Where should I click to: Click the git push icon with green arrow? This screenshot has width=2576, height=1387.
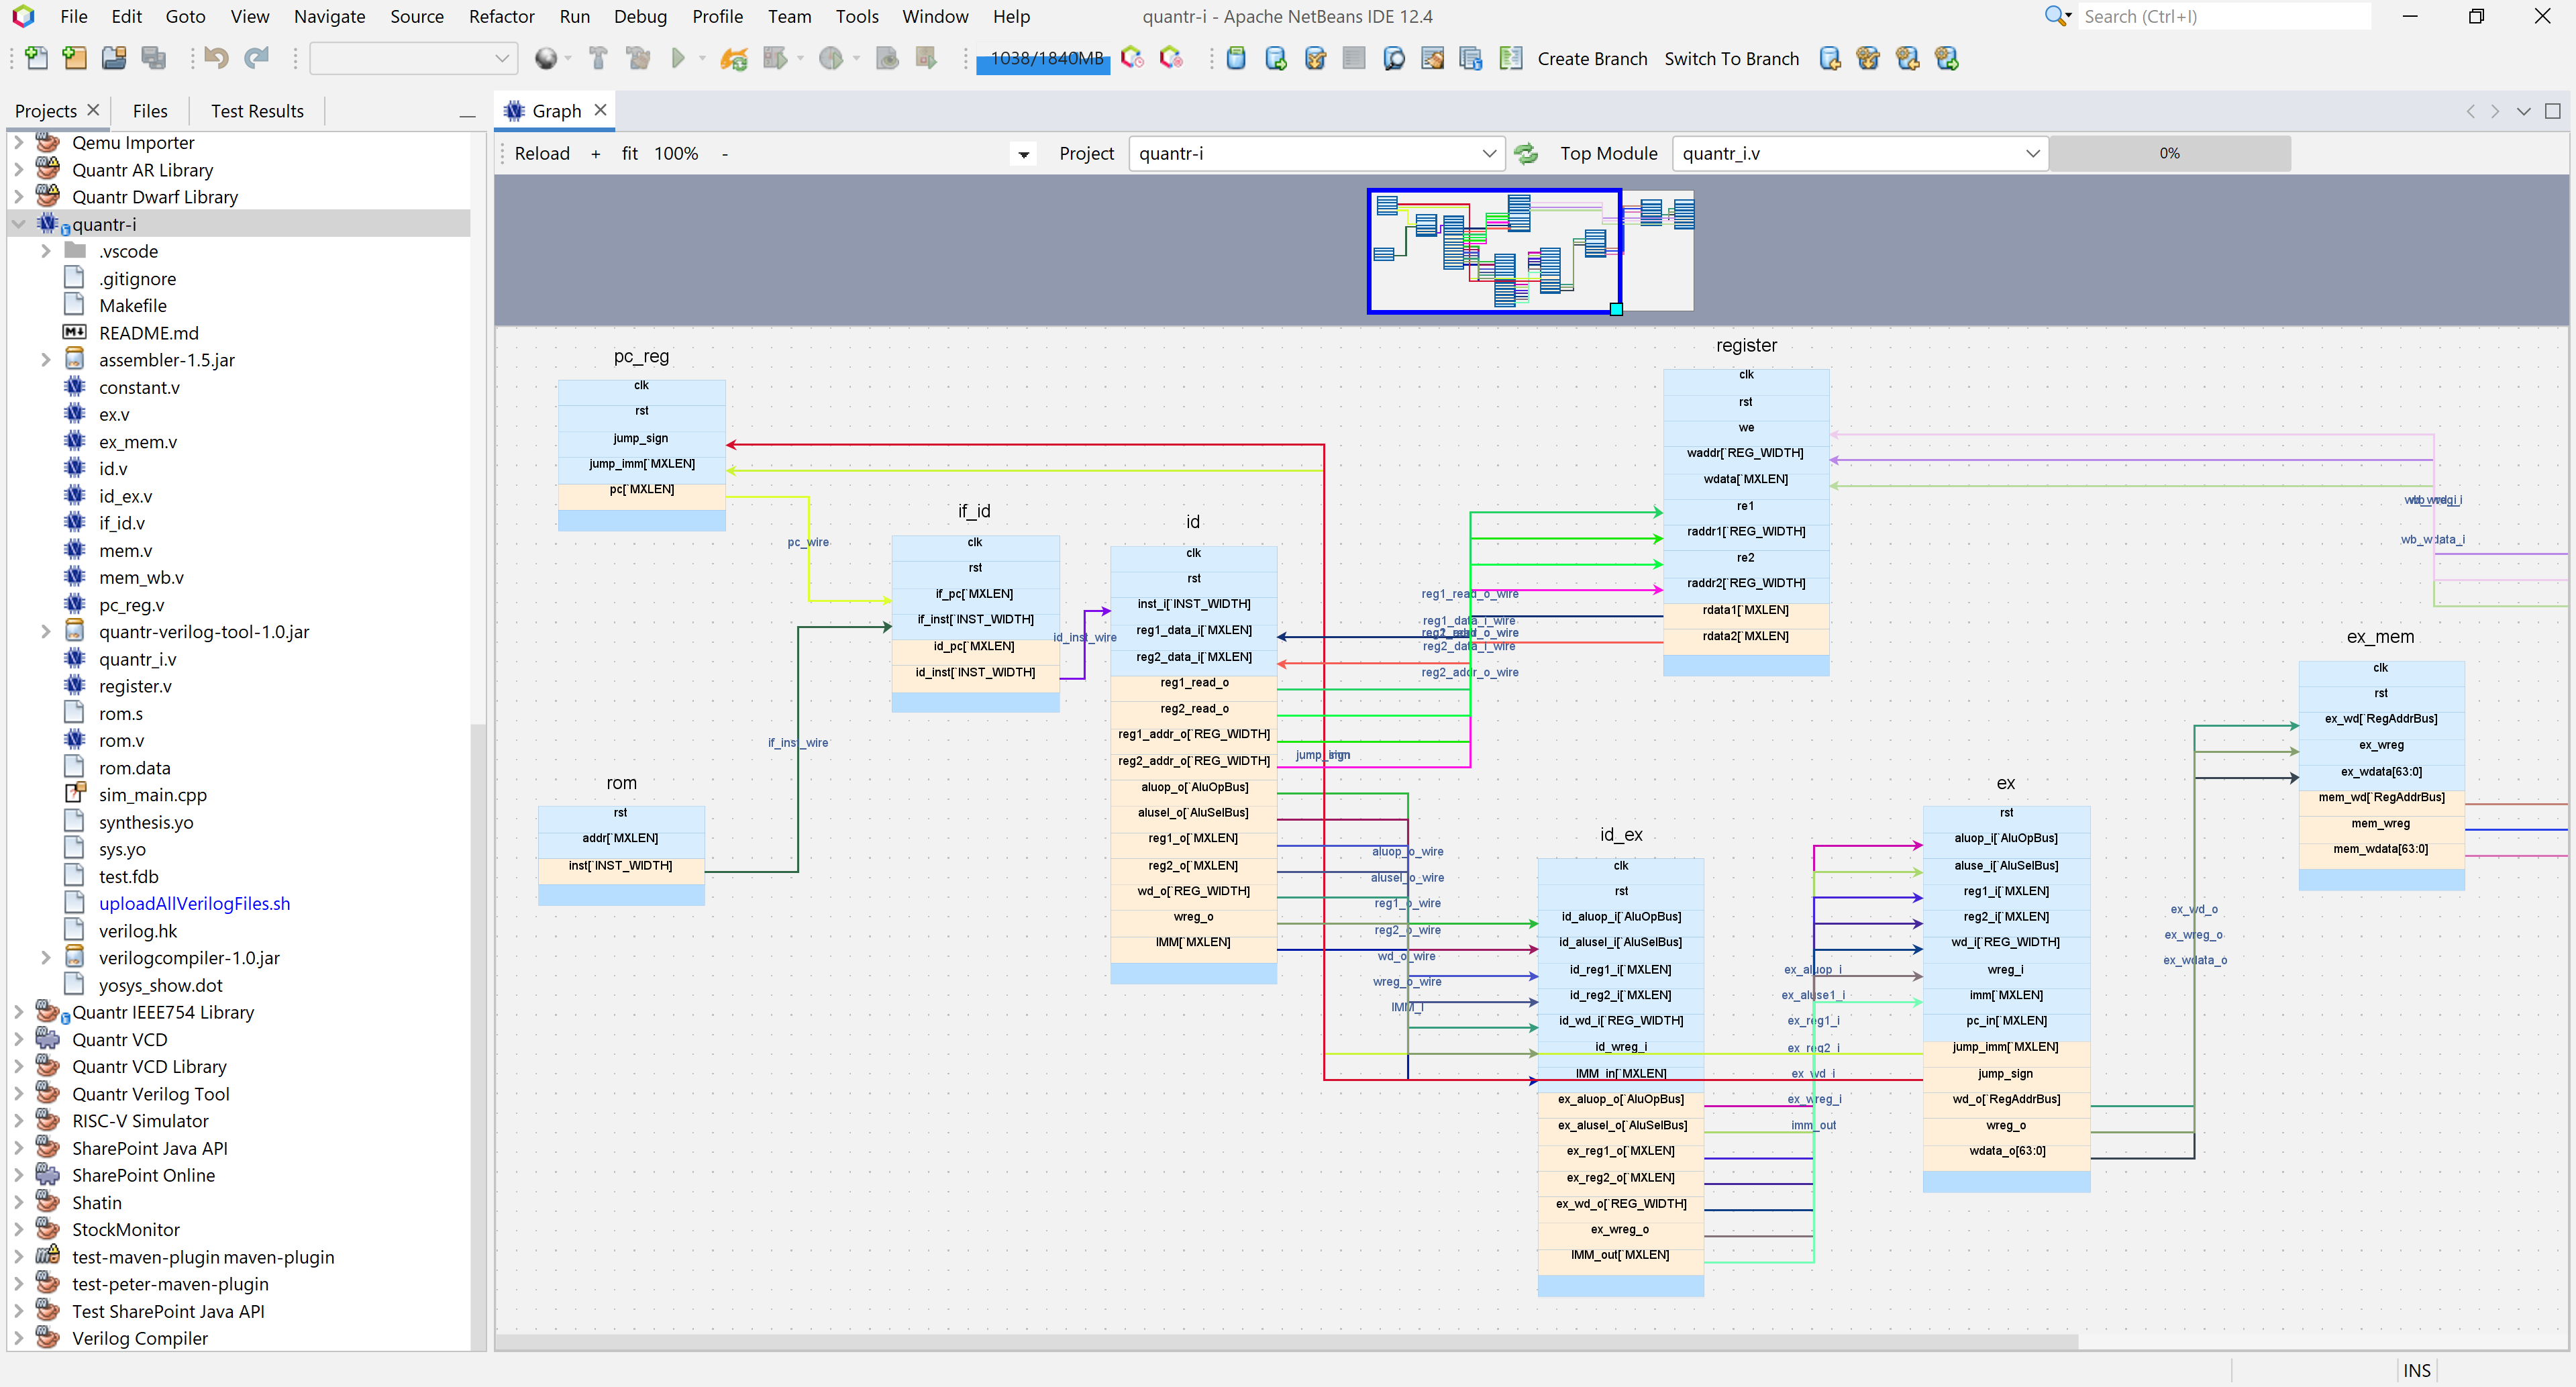(1275, 58)
